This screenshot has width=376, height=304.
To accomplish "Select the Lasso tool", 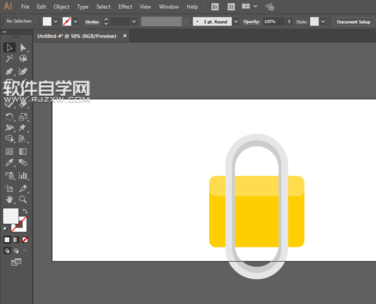I will (23, 58).
